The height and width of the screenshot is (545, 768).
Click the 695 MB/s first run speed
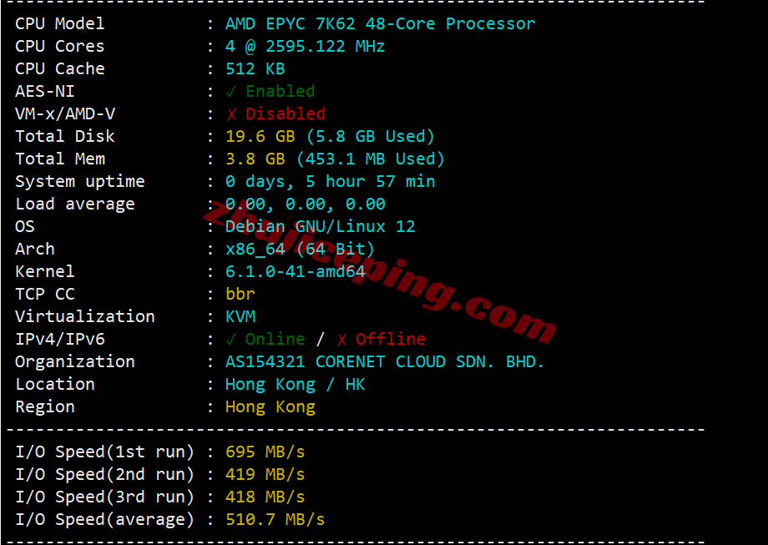(x=265, y=452)
